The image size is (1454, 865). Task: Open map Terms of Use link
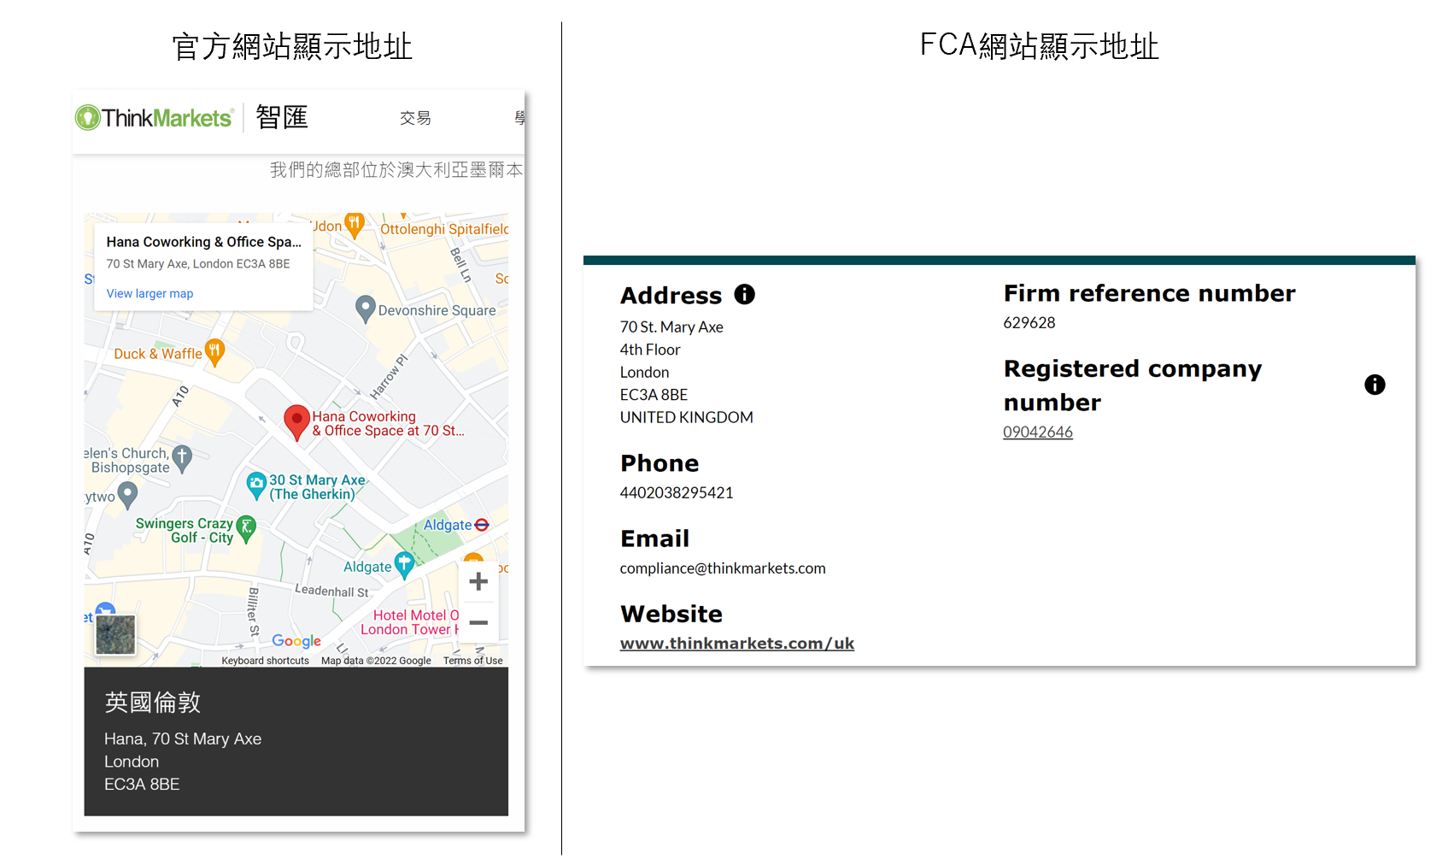pos(472,661)
